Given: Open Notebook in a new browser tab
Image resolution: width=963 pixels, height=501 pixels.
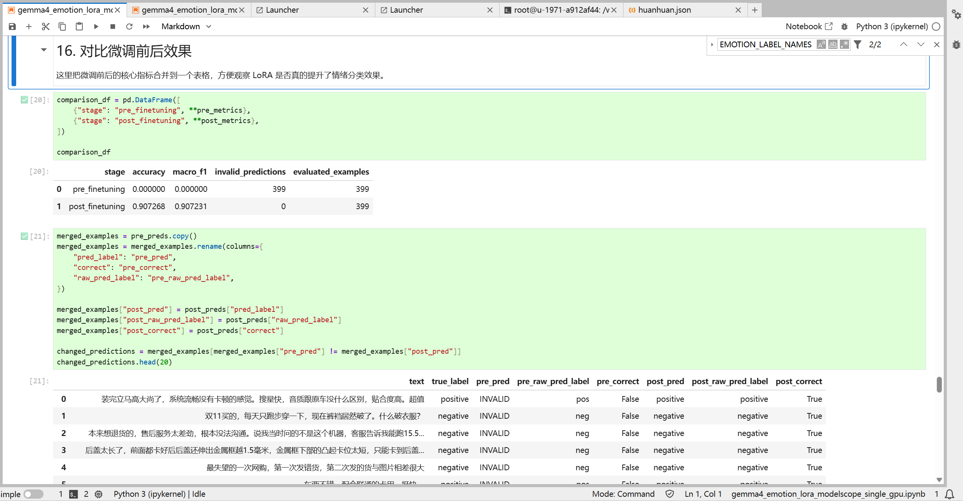Looking at the screenshot, I should tap(809, 27).
